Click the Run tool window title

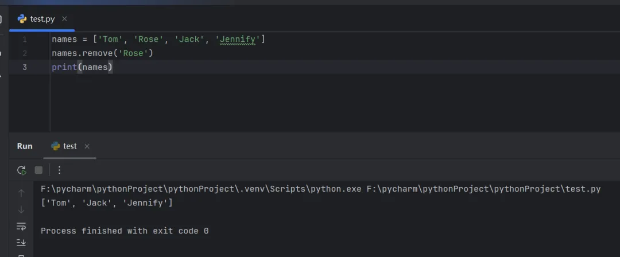(x=25, y=146)
